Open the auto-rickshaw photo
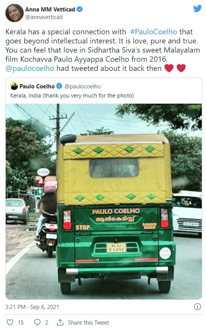 (x=104, y=202)
